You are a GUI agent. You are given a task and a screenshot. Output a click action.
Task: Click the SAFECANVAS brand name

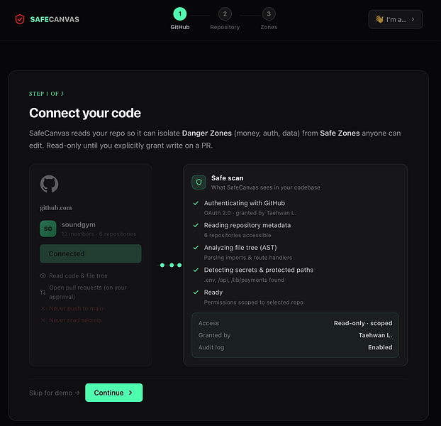(55, 19)
